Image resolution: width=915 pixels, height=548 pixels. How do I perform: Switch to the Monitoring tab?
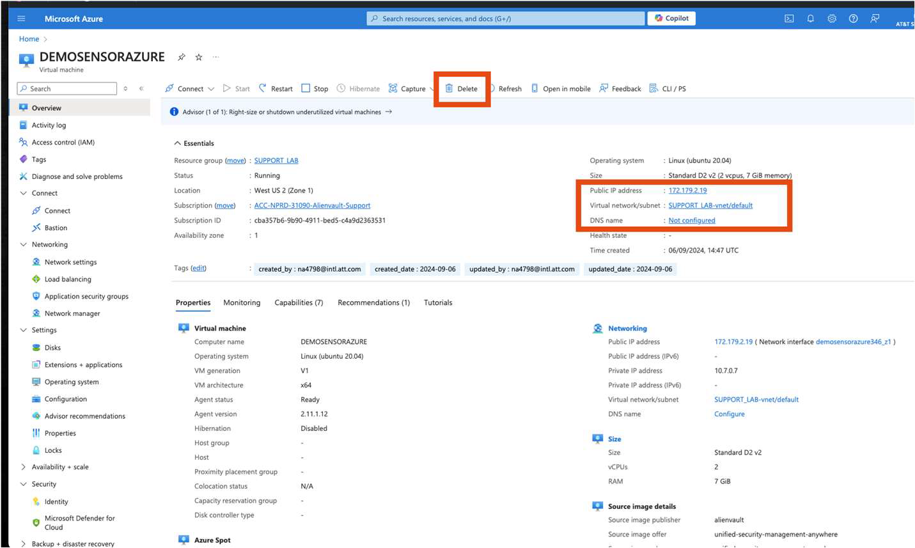click(x=241, y=302)
